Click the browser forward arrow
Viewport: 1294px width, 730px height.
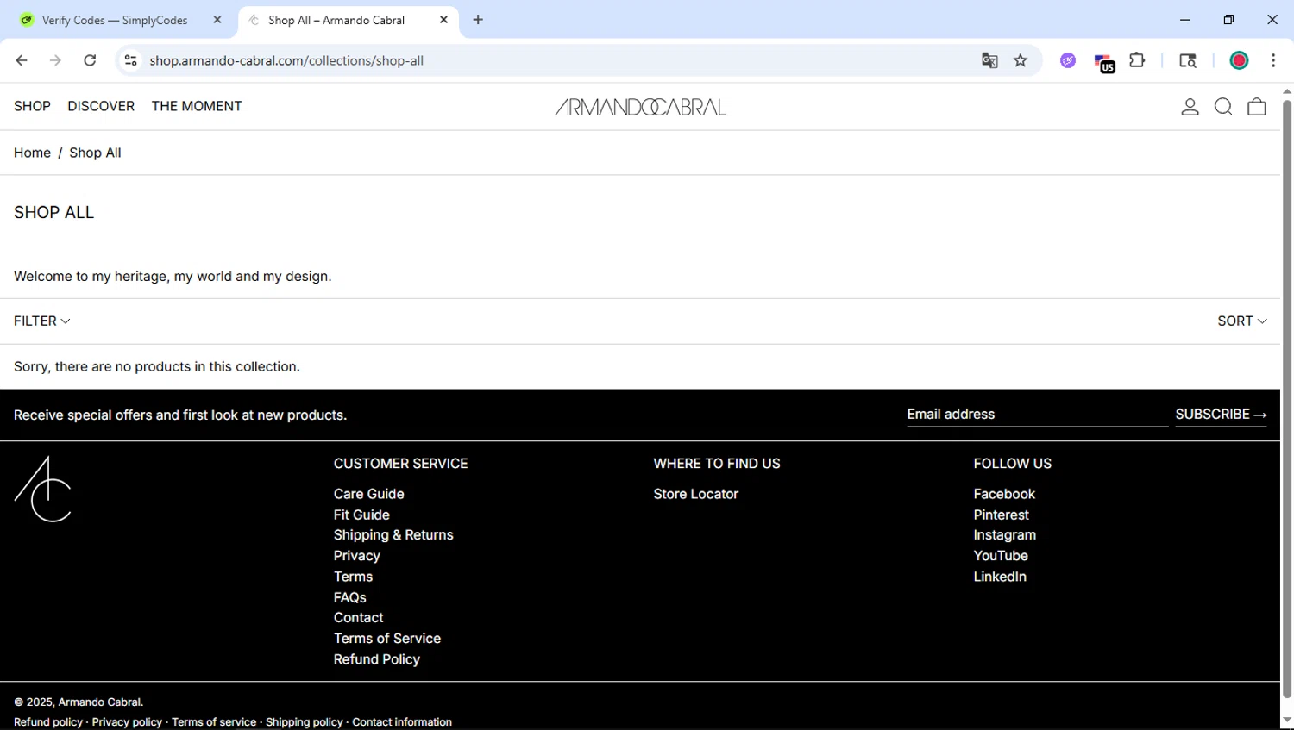55,60
